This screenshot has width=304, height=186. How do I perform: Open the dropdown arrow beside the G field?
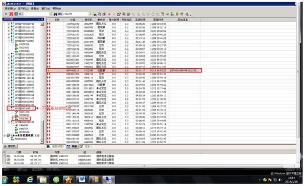point(51,14)
